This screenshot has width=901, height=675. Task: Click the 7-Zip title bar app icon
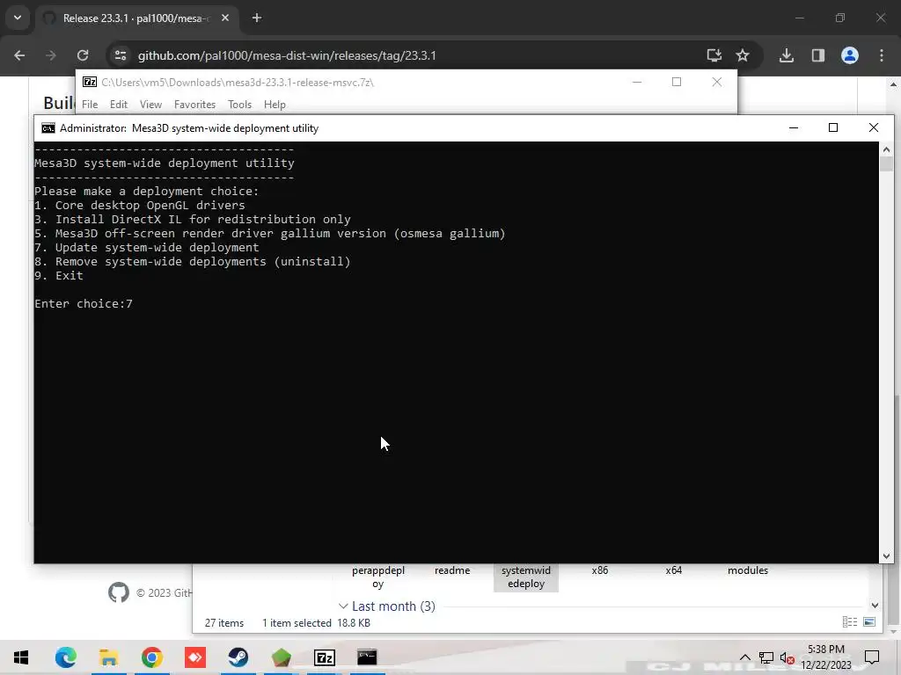90,82
